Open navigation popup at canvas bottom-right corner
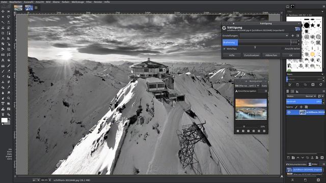 282,176
